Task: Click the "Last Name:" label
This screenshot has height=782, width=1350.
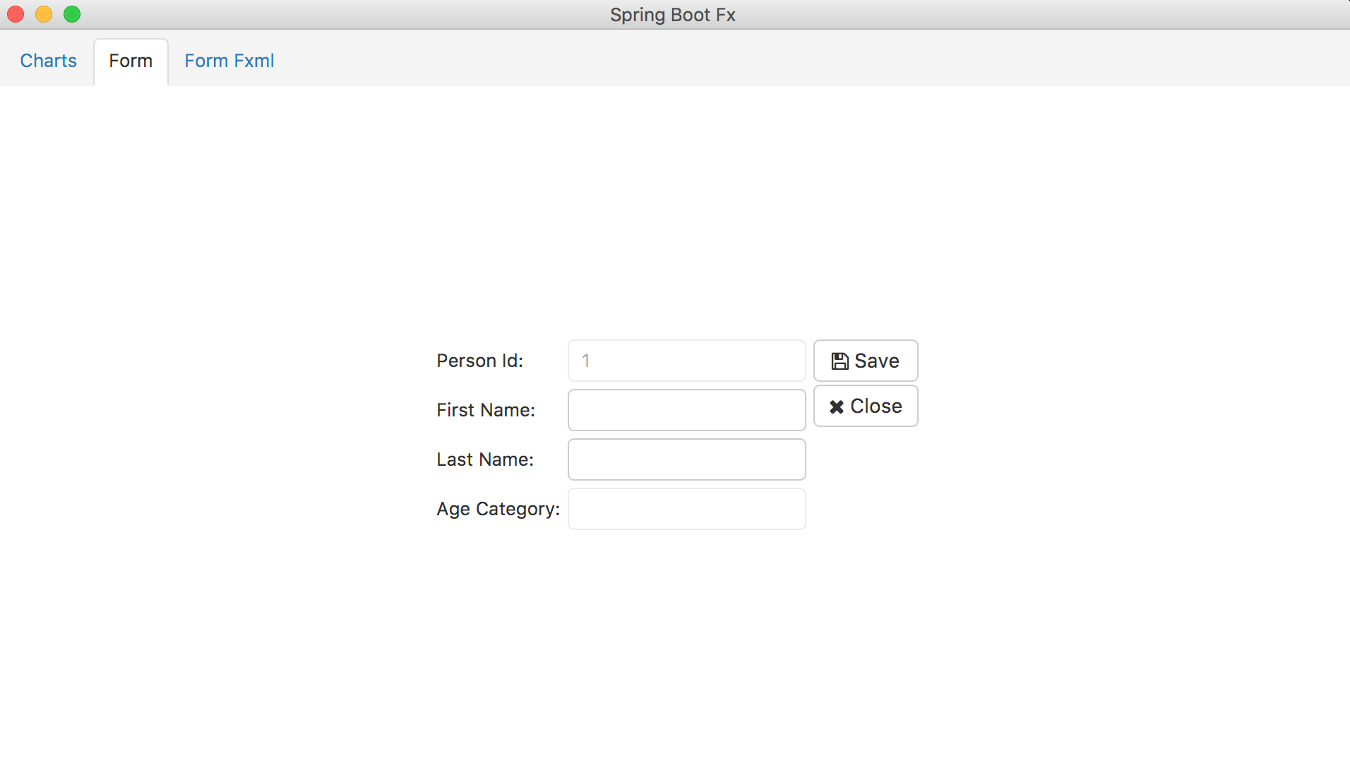Action: (x=485, y=459)
